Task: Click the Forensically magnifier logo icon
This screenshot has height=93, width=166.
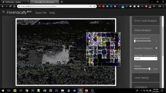Action: click(x=4, y=12)
